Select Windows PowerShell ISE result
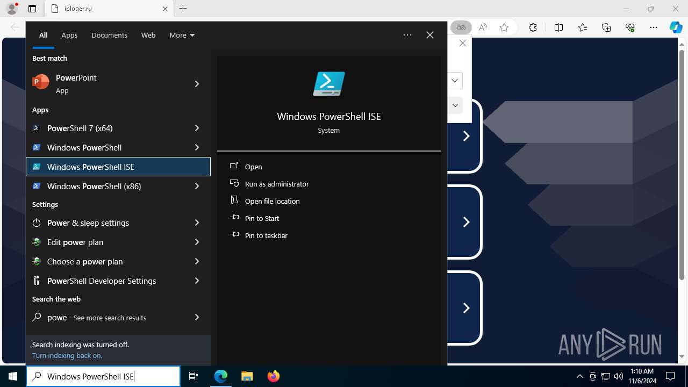 pos(118,167)
